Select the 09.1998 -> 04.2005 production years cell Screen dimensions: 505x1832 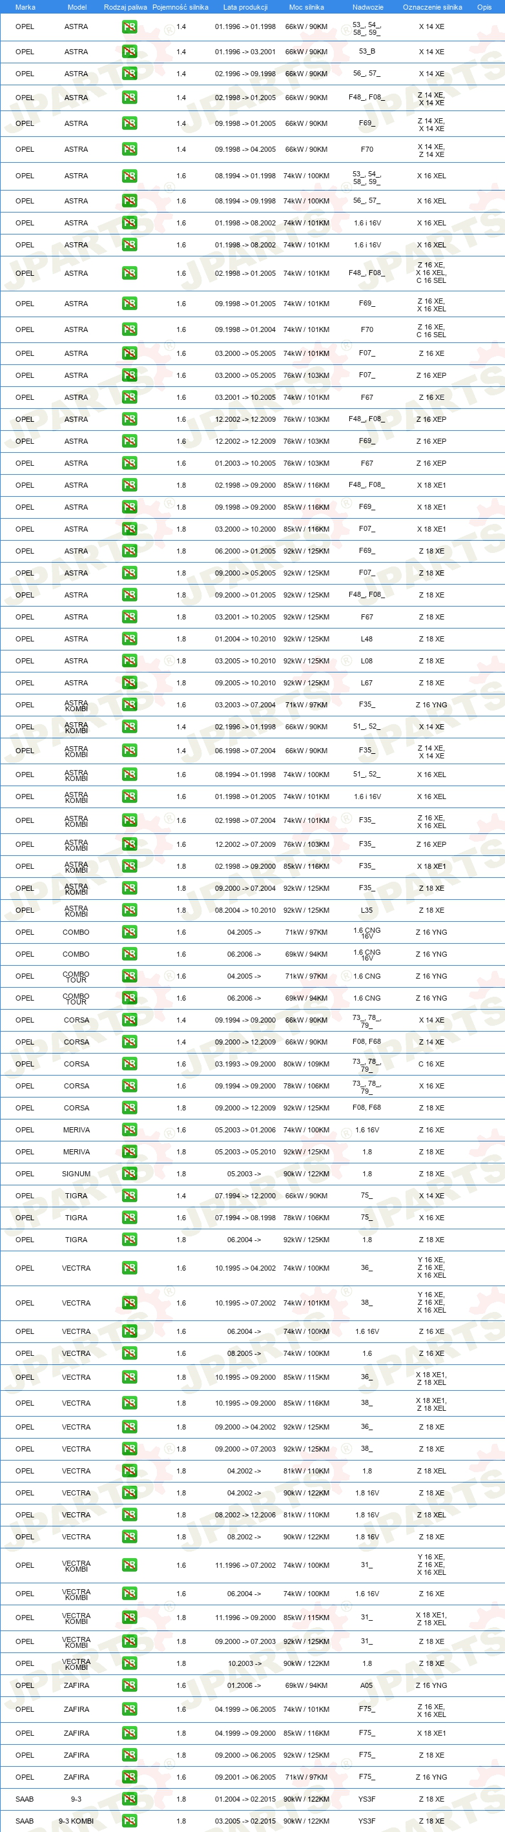pyautogui.click(x=245, y=149)
